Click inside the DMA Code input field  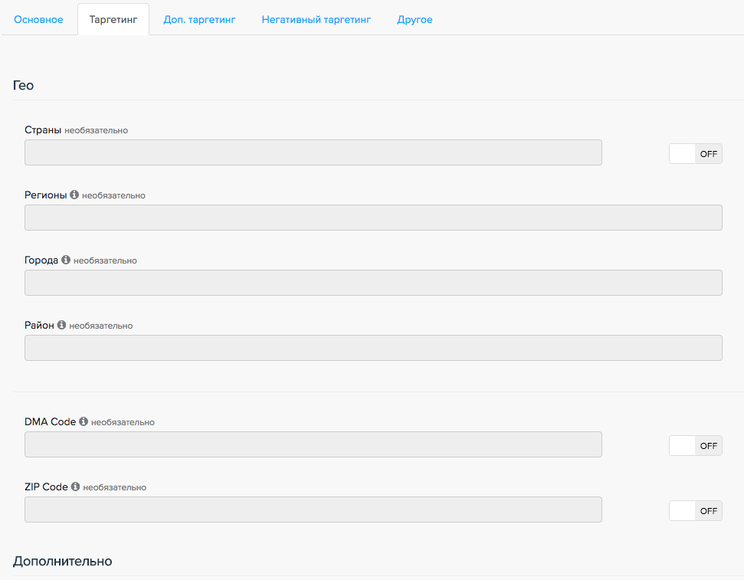313,444
